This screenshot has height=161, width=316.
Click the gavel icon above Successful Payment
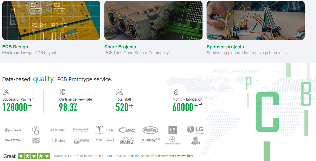click(x=6, y=92)
